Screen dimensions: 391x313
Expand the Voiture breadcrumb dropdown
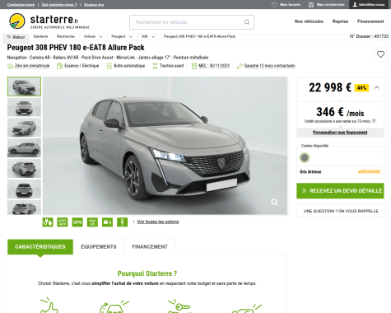(x=100, y=36)
